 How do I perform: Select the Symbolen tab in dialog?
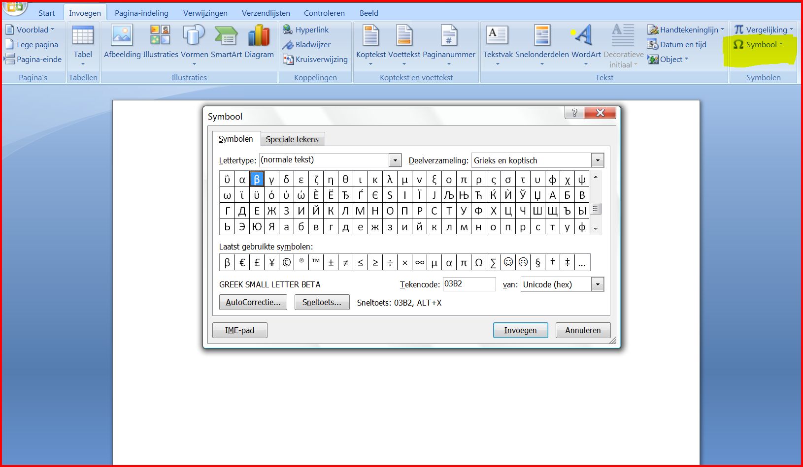click(236, 139)
